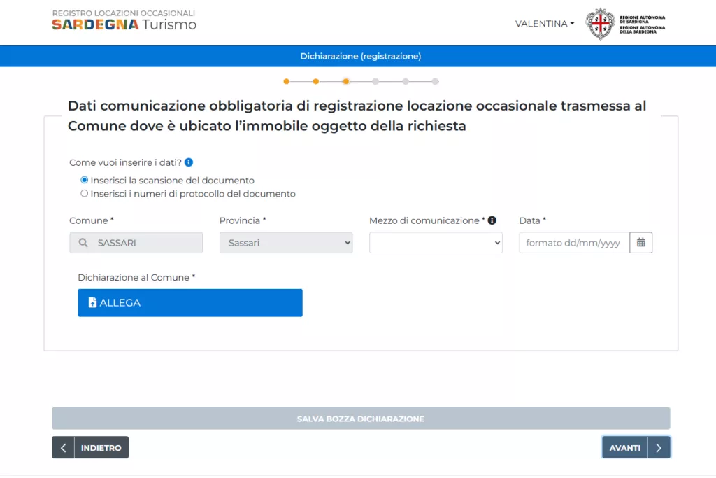Select "Inserisci i numeri di protocollo del documento"
Viewport: 716px width, 478px height.
pyautogui.click(x=84, y=194)
